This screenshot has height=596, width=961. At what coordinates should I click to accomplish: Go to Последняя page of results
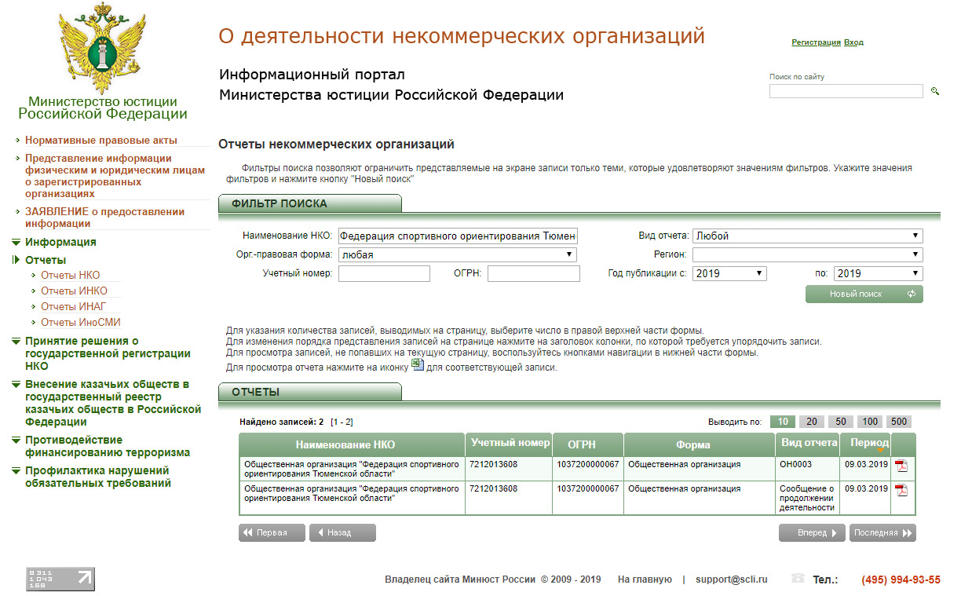[x=882, y=532]
